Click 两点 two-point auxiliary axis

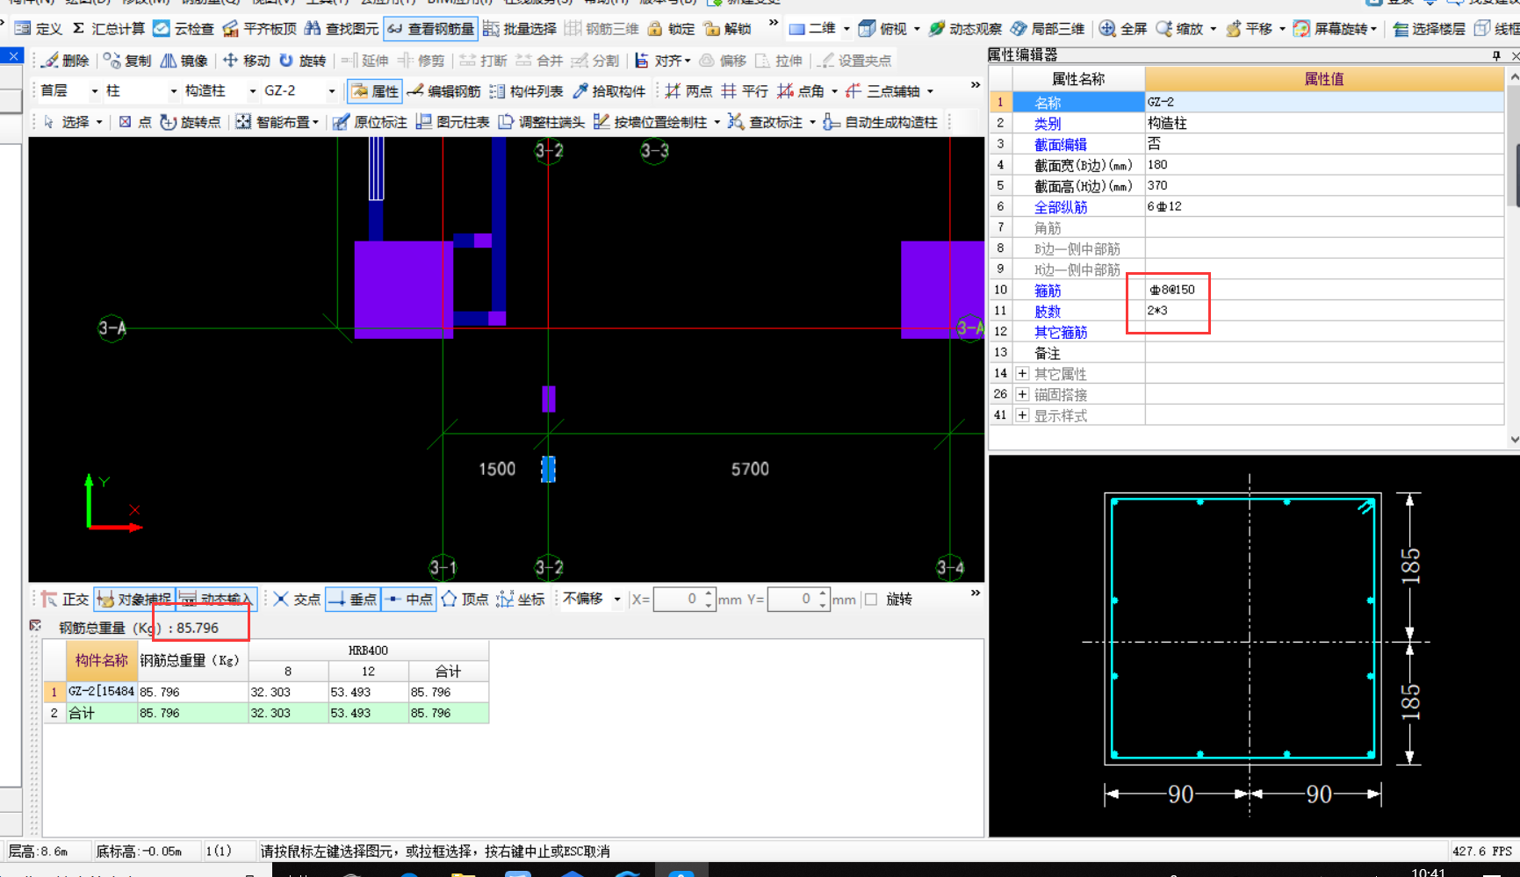point(688,91)
